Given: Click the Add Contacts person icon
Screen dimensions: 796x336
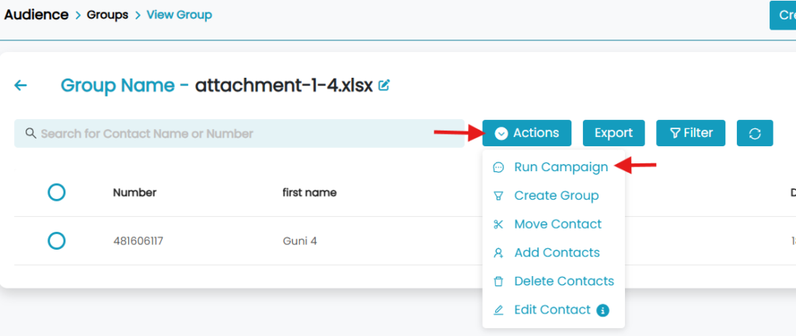Looking at the screenshot, I should 498,253.
